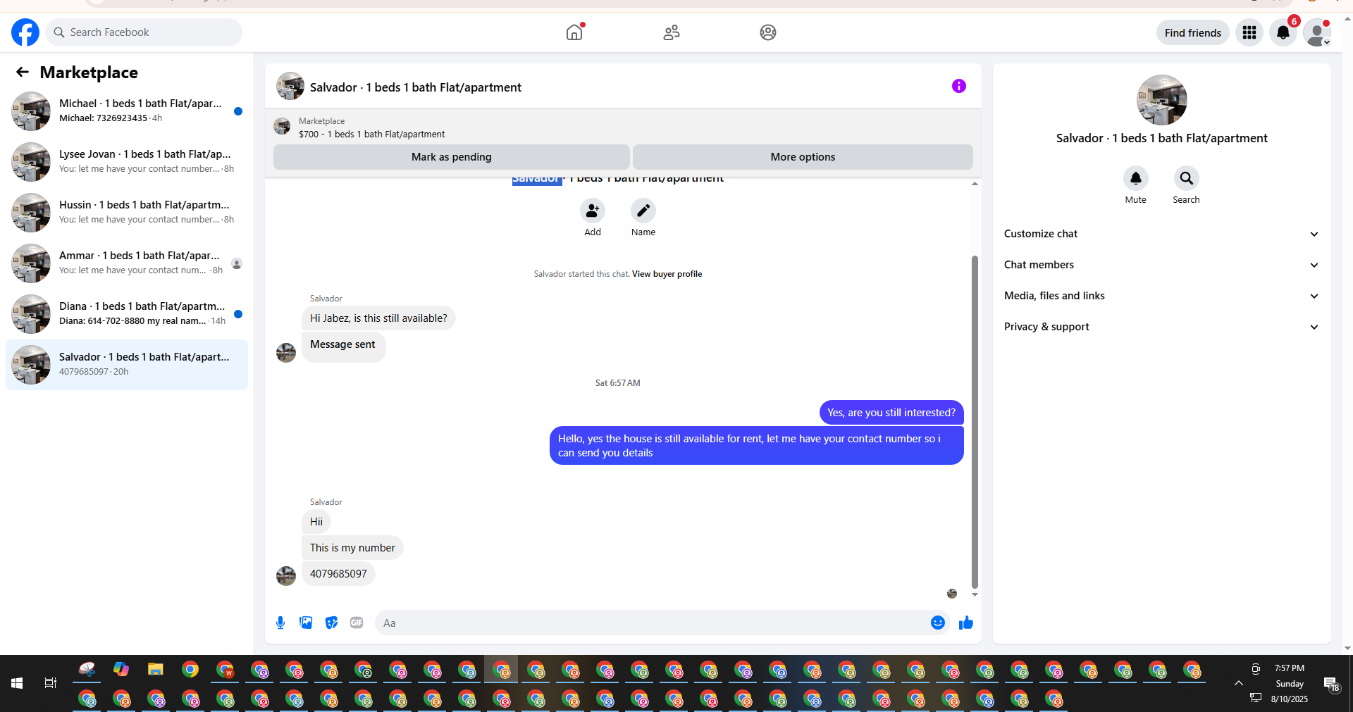1353x712 pixels.
Task: Click the chat scrollbar thumb
Action: (x=975, y=421)
